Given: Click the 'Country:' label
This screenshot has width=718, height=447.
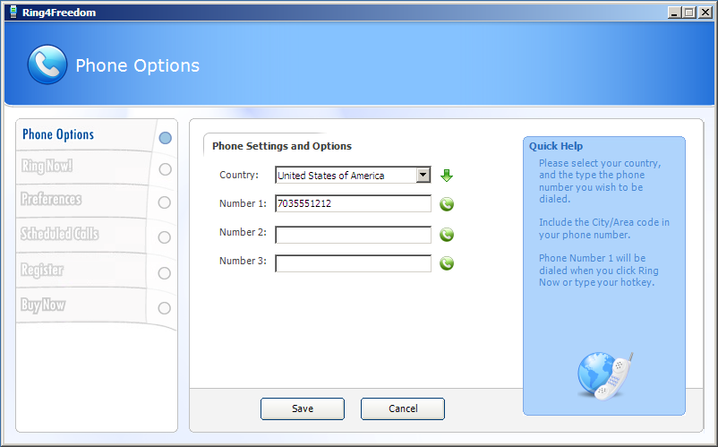Looking at the screenshot, I should click(239, 175).
